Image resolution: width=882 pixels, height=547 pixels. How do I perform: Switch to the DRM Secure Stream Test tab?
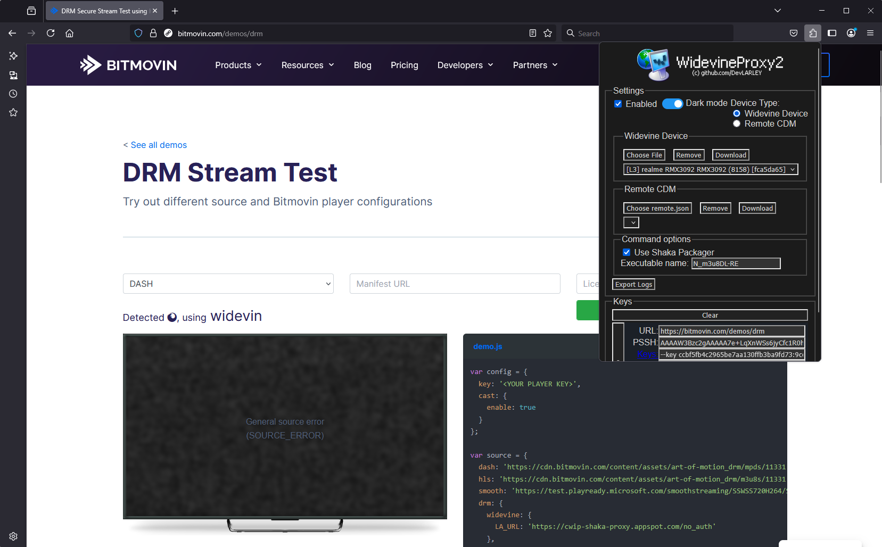click(x=104, y=11)
